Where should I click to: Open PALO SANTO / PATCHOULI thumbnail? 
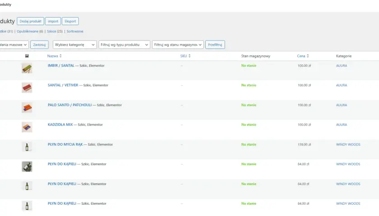(x=27, y=108)
